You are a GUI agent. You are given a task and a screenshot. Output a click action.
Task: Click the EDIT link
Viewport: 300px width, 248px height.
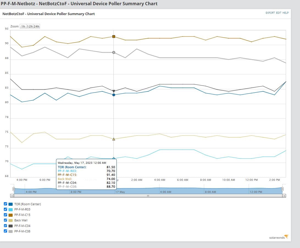(x=279, y=13)
